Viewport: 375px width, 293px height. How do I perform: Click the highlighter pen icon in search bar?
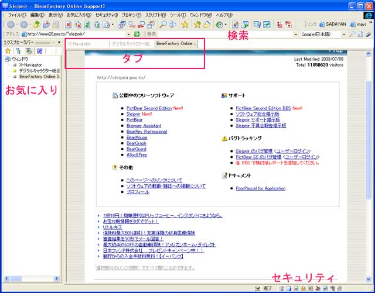[369, 34]
